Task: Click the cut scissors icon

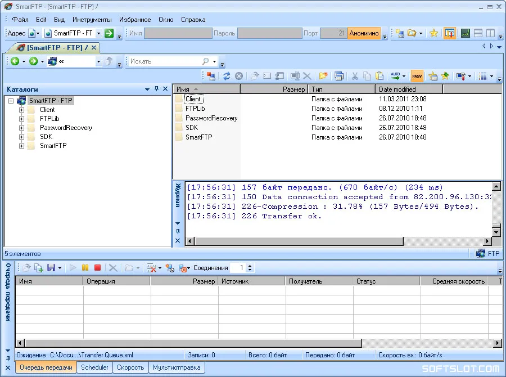Action: coord(355,76)
